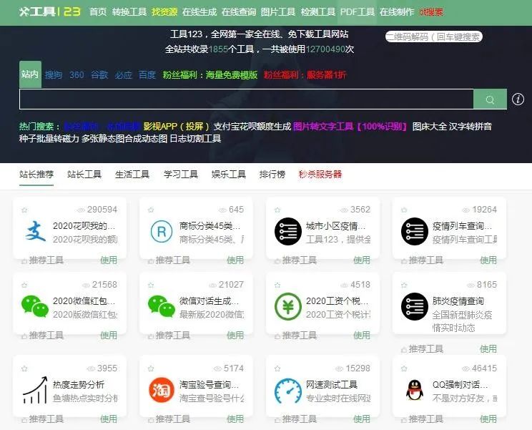
Task: Favorite the 疫情列车查询 card
Action: pos(404,210)
